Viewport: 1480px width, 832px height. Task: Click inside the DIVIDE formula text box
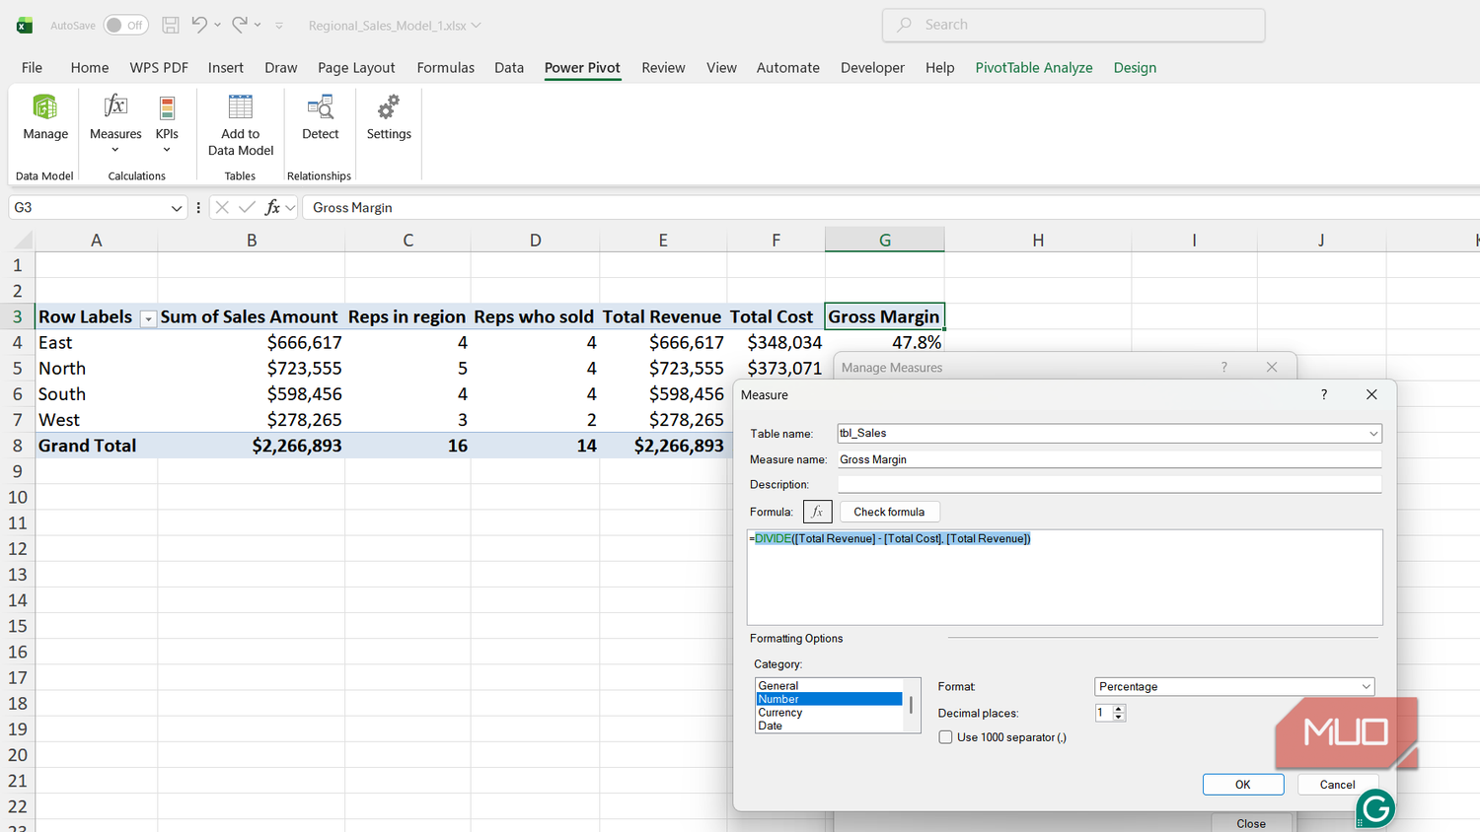point(1065,578)
